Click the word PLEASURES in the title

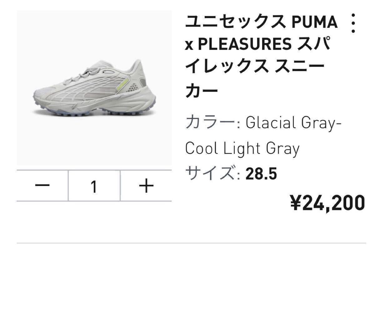pos(245,45)
